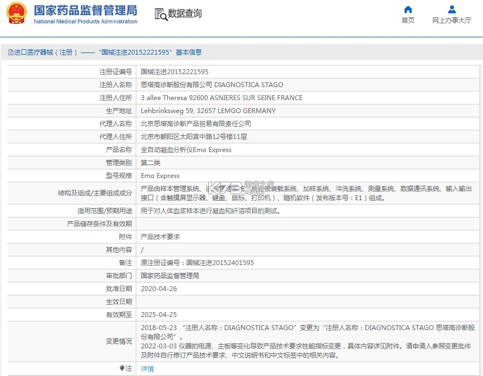Click the 网上办事大厅 text link

(x=452, y=21)
